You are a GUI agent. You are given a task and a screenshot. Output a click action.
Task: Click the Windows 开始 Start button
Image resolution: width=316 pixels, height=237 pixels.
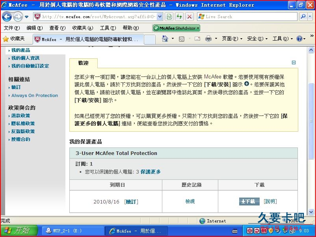19,231
